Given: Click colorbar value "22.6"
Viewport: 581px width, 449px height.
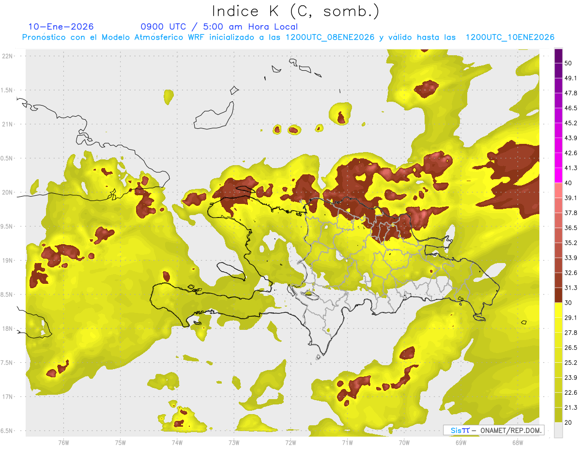Looking at the screenshot, I should point(571,392).
